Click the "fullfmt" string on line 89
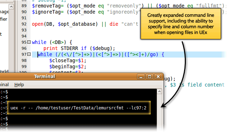Screen dimensions: 229x133 [x=209, y=6]
